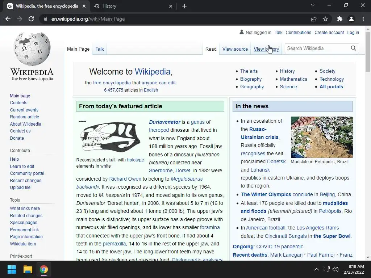Close the History tab
This screenshot has width=371, height=278.
click(x=171, y=6)
